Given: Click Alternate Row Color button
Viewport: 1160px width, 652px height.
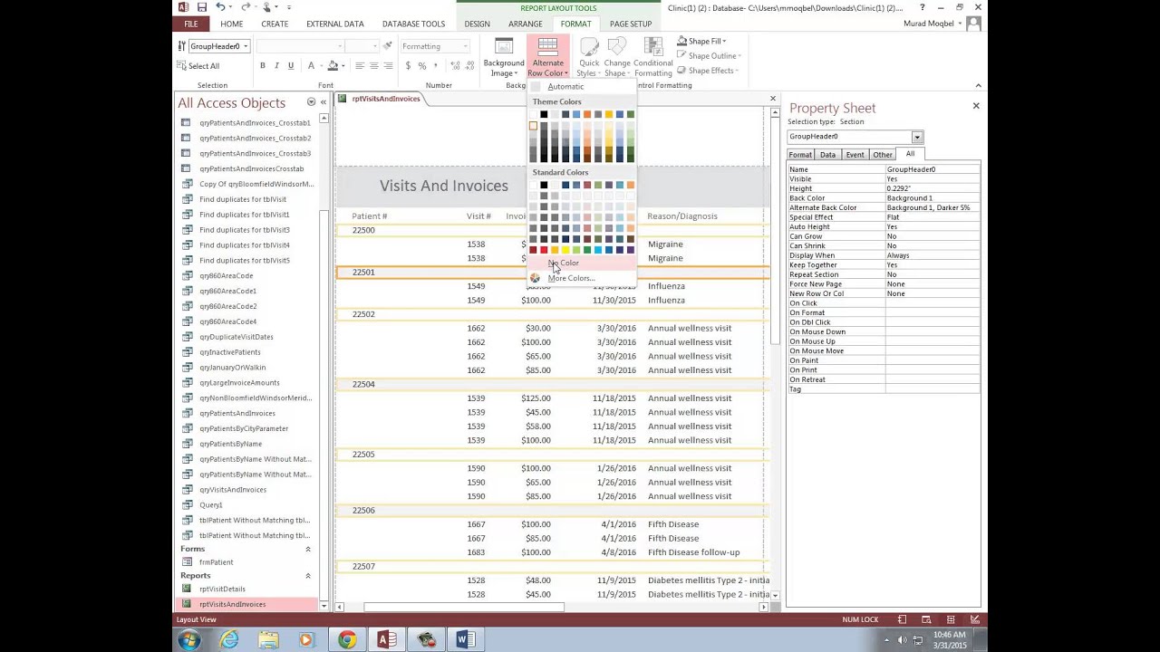Looking at the screenshot, I should coord(547,57).
